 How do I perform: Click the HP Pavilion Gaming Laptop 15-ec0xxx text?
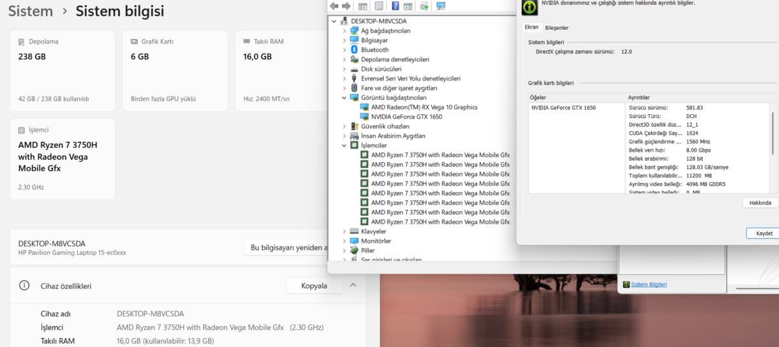point(72,253)
